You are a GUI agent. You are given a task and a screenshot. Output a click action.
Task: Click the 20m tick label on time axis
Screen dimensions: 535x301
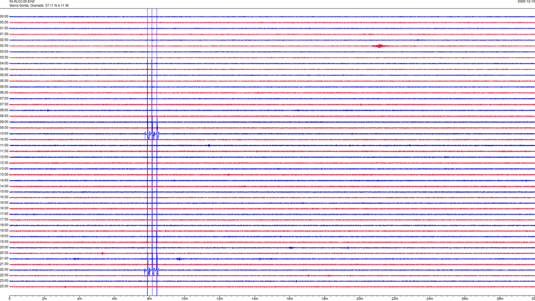pos(359,299)
